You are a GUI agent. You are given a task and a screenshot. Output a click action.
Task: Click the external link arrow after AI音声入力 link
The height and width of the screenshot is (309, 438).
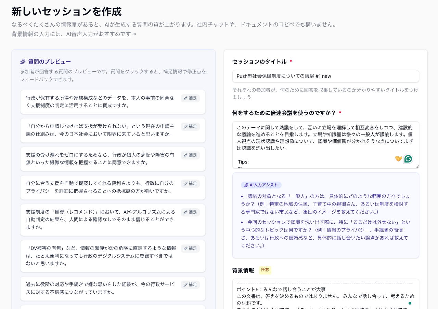[134, 34]
